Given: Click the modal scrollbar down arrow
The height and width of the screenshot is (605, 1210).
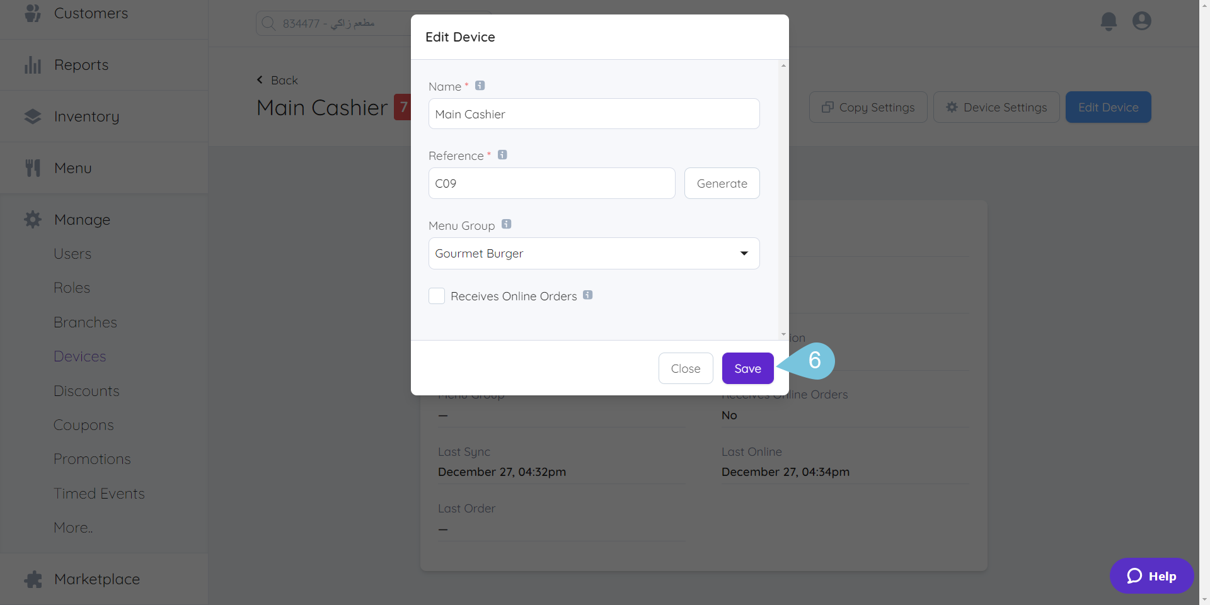Looking at the screenshot, I should (x=783, y=334).
